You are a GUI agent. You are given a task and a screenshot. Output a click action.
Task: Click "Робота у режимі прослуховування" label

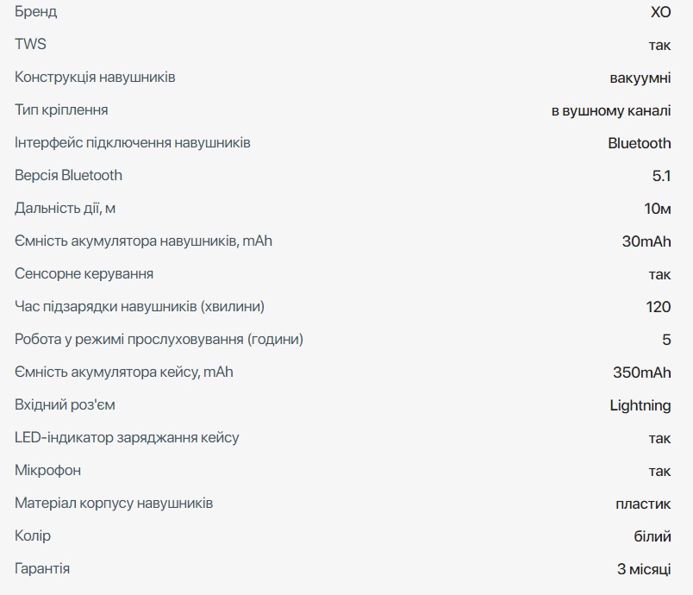(159, 339)
